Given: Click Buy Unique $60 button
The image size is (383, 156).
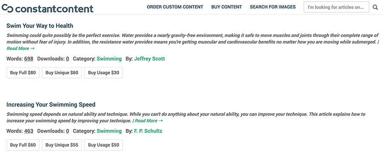Looking at the screenshot, I should tap(62, 73).
